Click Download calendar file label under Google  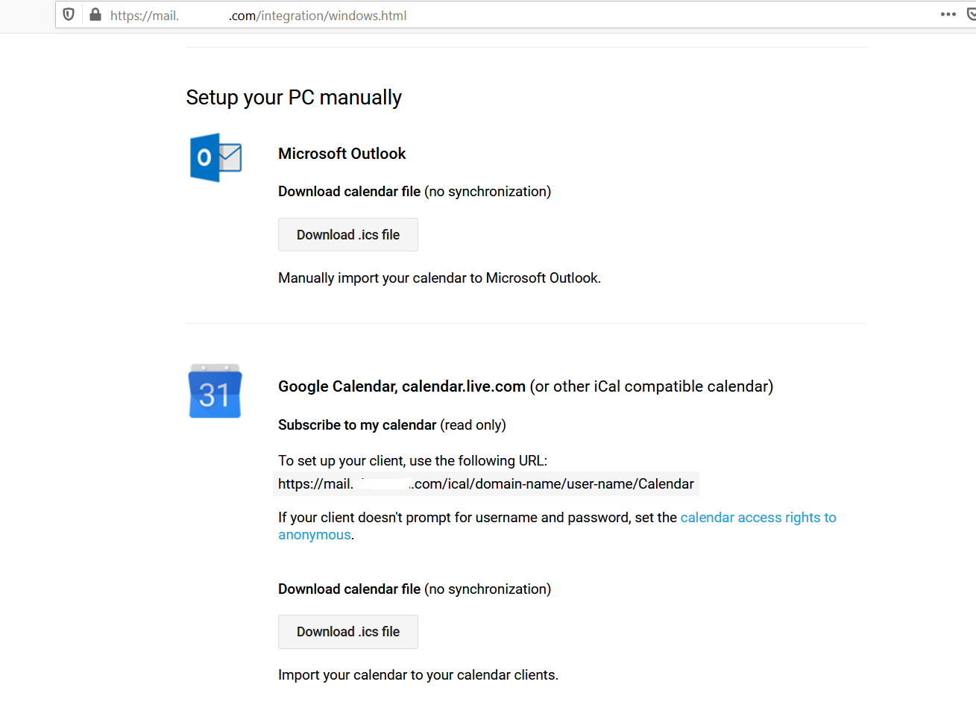point(349,589)
